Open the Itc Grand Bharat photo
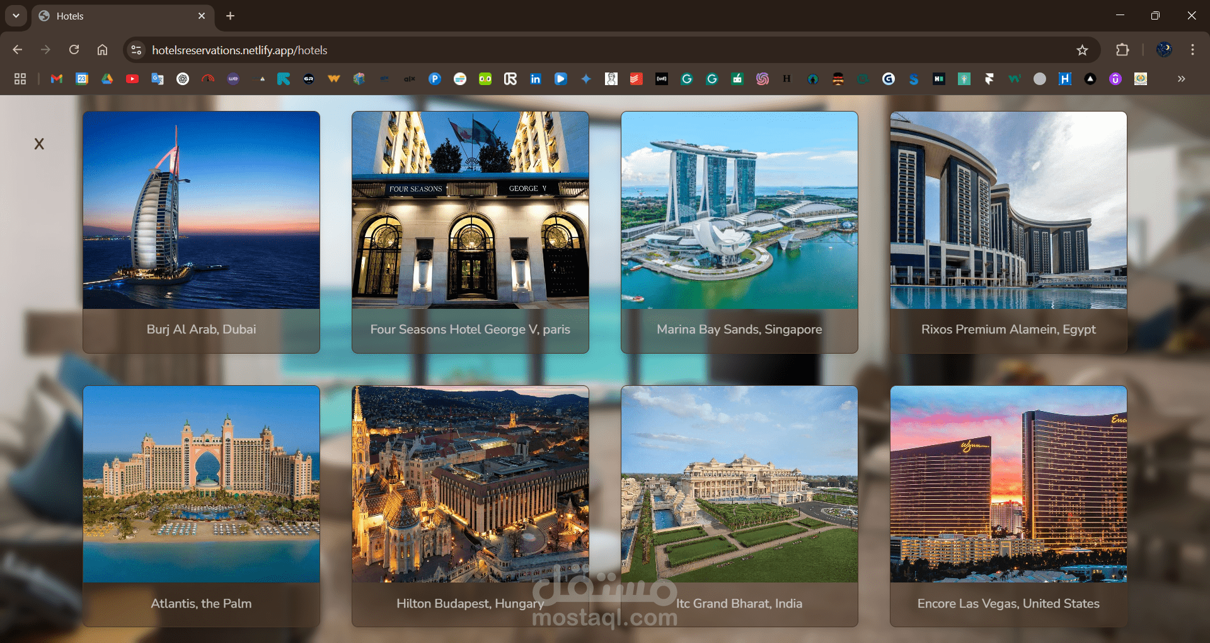This screenshot has height=643, width=1210. pos(739,484)
